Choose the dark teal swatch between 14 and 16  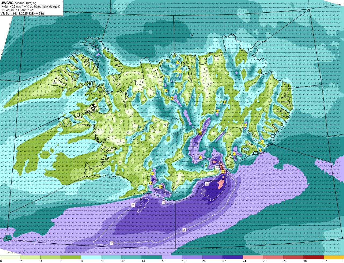pyautogui.click(x=152, y=257)
